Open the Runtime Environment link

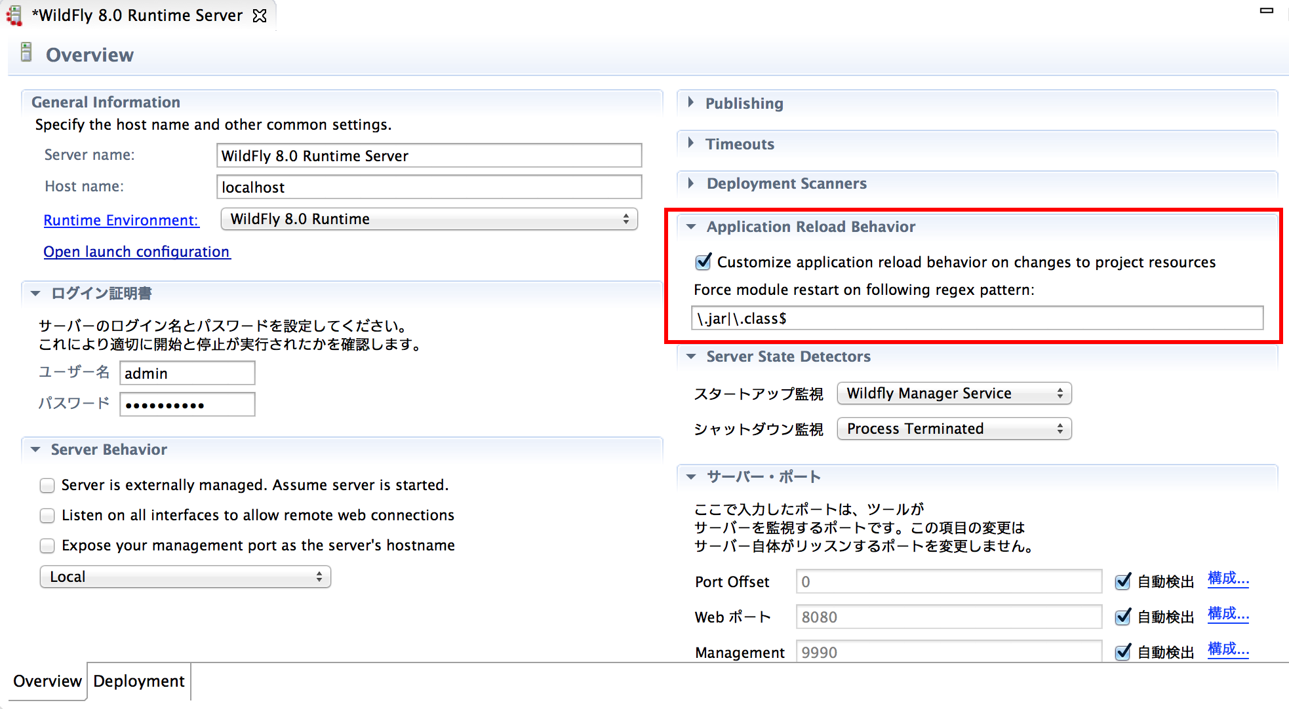tap(121, 220)
